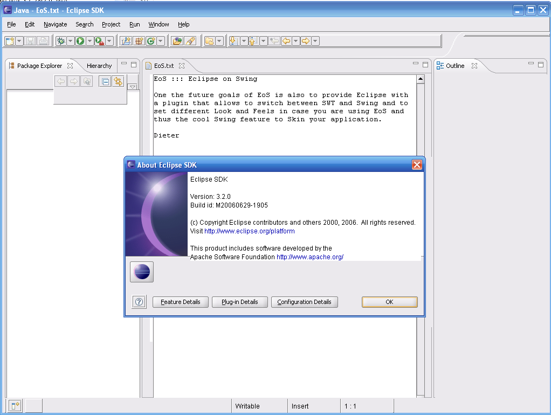Open the www.apache.org link
The width and height of the screenshot is (551, 415).
[310, 257]
